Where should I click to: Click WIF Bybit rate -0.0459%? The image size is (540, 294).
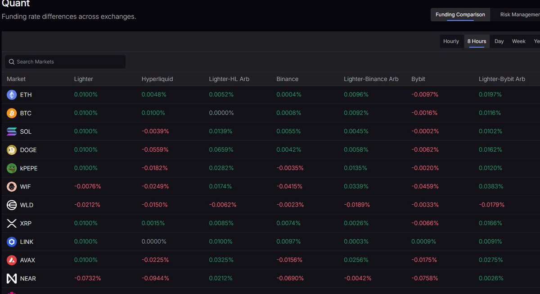click(425, 186)
